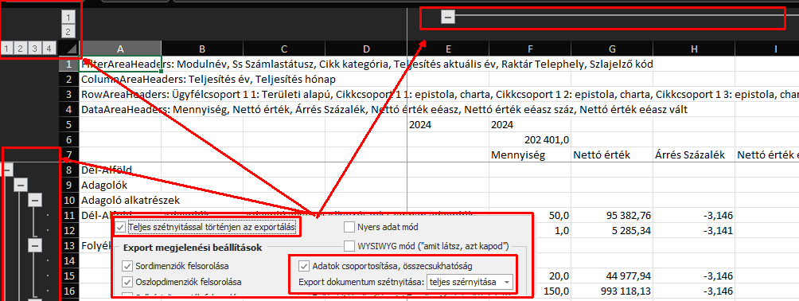
Task: Select row 14 header
Action: coord(68,260)
